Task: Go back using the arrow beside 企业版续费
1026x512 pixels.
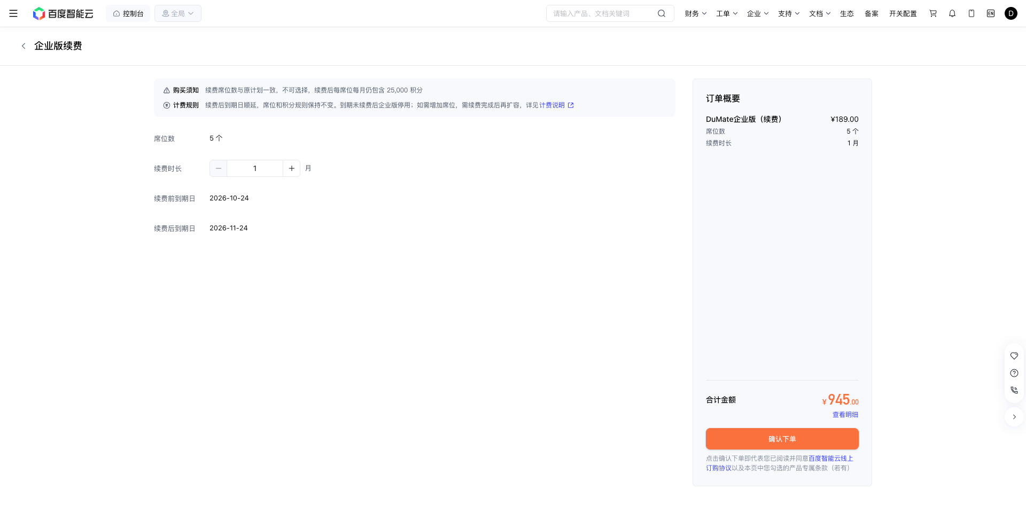Action: point(24,46)
